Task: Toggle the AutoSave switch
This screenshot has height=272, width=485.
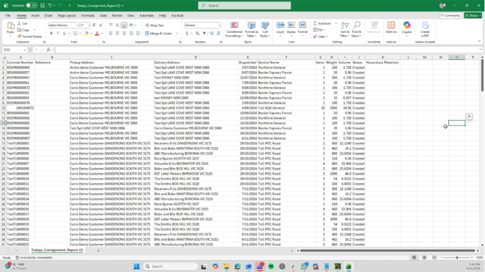Action: pos(31,5)
